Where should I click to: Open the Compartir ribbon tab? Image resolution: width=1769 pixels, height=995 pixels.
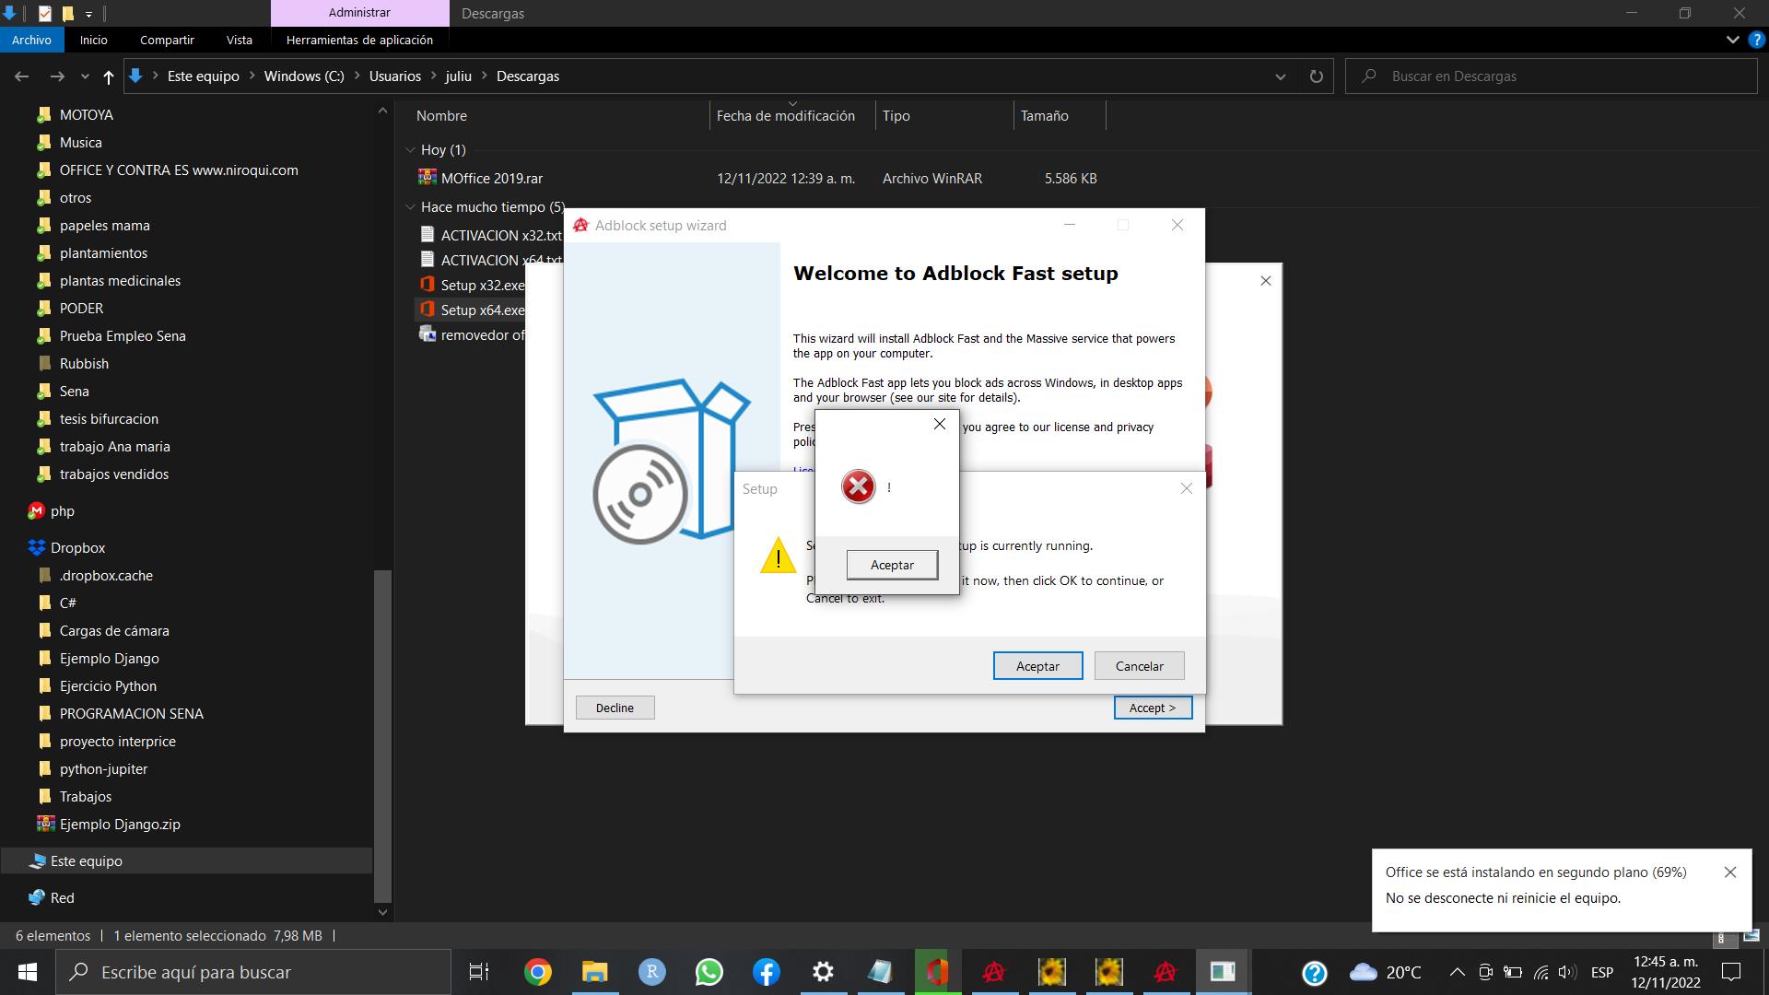[x=167, y=41]
